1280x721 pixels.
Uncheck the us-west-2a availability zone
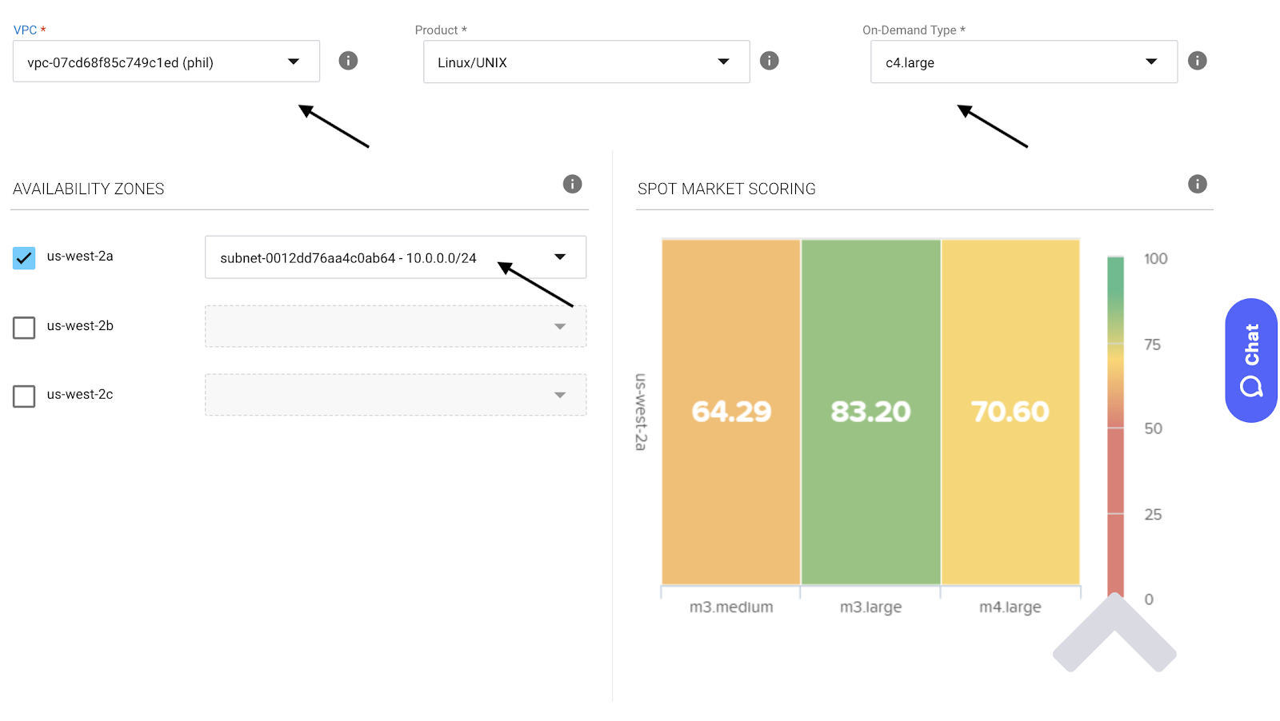tap(24, 258)
